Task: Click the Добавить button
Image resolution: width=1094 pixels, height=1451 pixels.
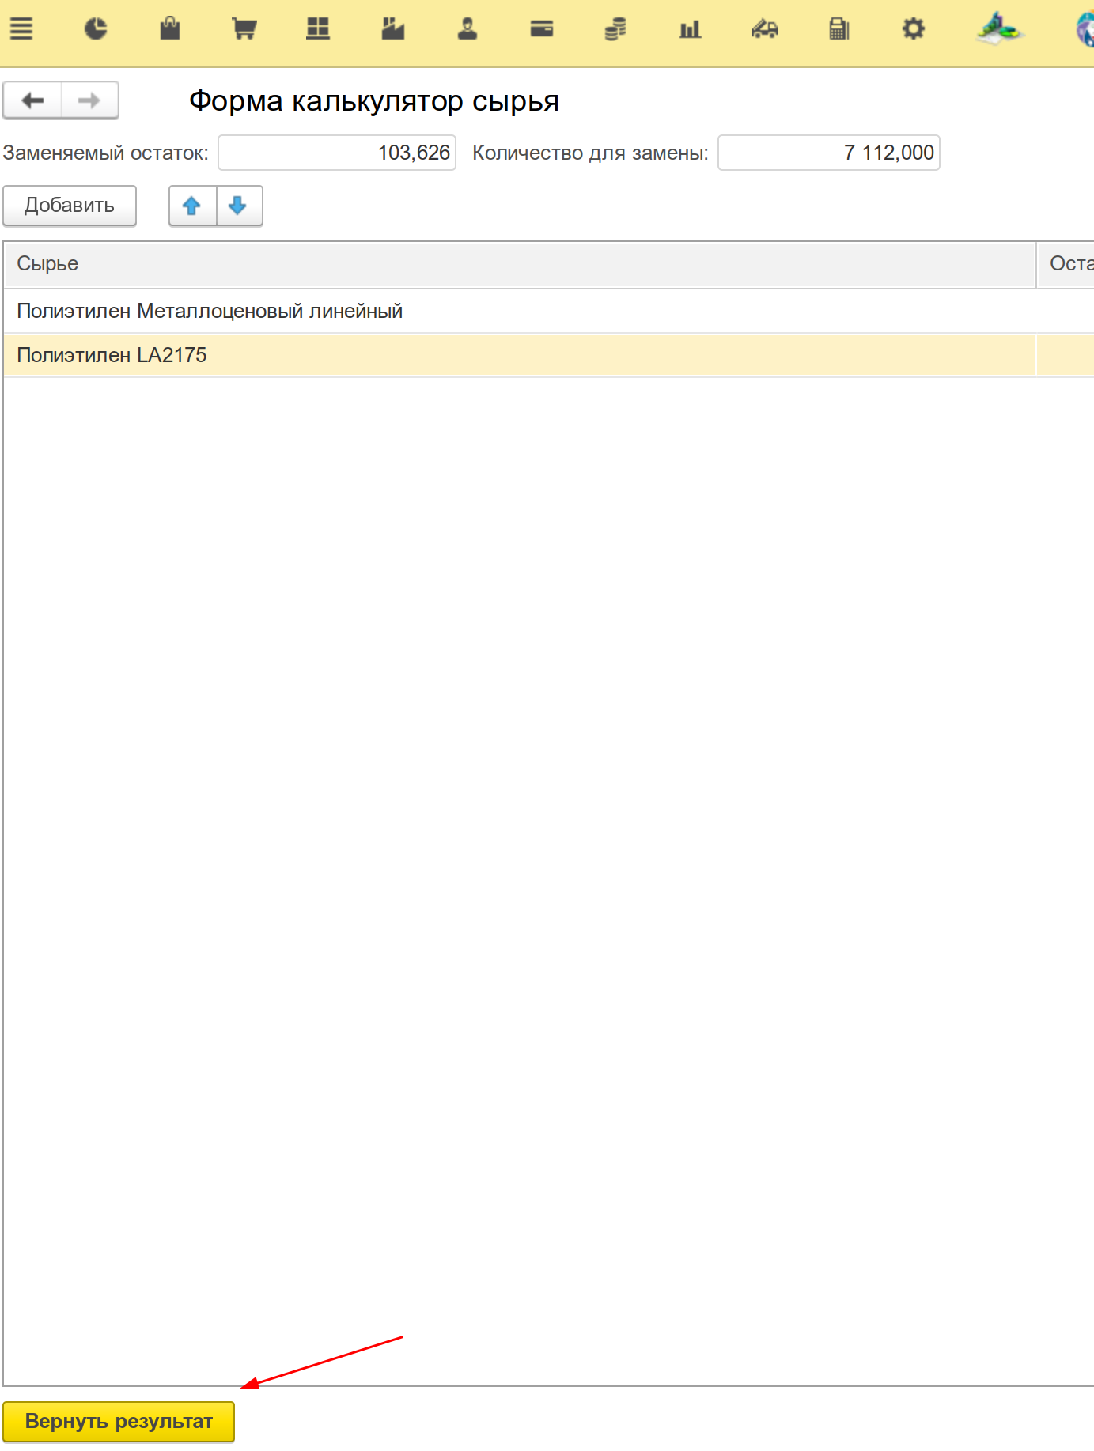Action: pos(70,206)
